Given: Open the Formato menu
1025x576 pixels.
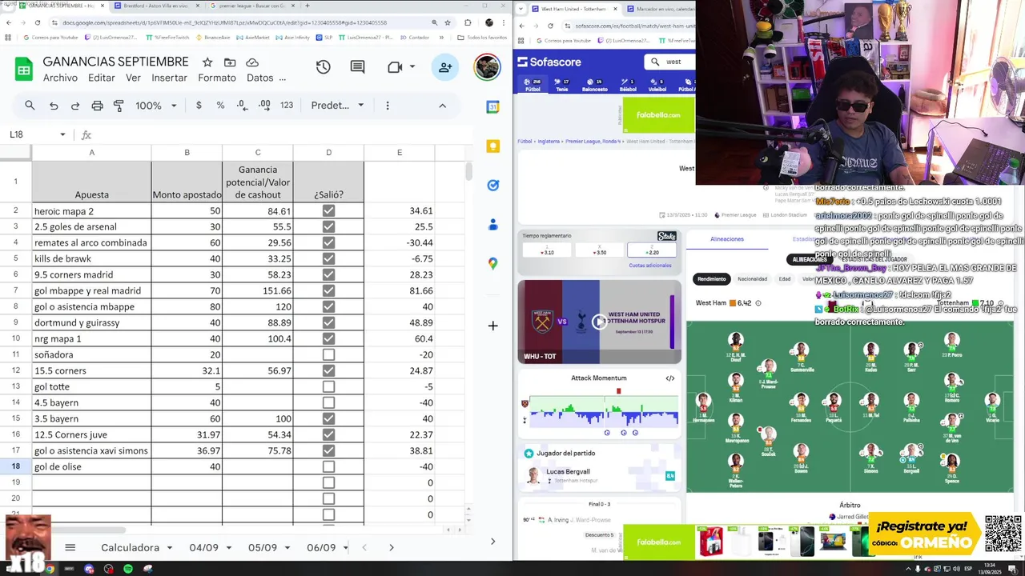Looking at the screenshot, I should coord(217,78).
